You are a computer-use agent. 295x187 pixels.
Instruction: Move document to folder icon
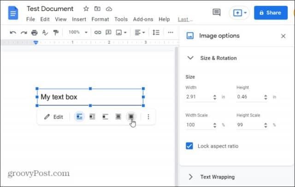point(97,9)
